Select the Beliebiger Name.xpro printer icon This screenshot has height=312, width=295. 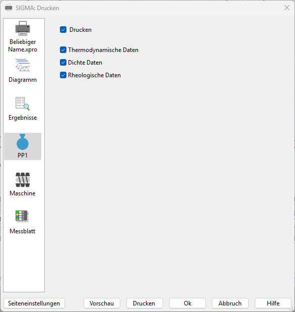click(x=23, y=28)
